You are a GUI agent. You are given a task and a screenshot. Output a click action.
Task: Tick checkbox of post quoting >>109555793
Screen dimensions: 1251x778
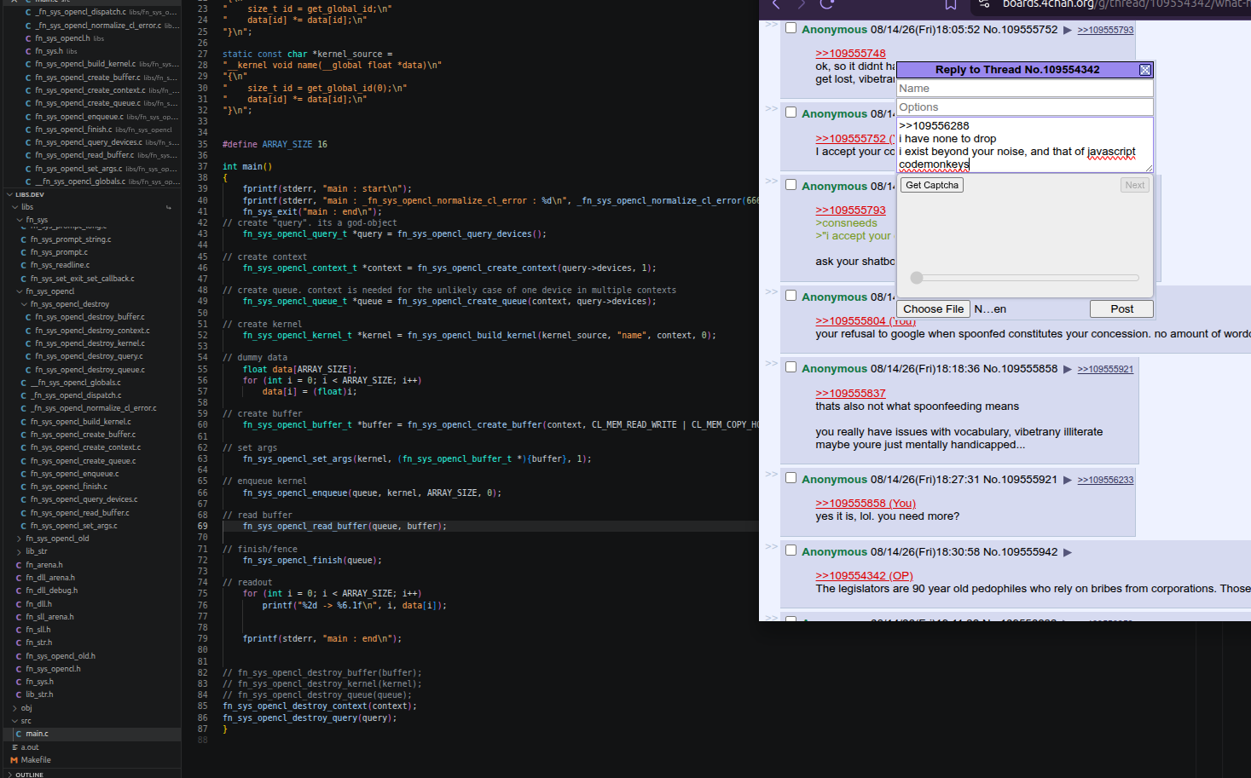click(x=791, y=185)
